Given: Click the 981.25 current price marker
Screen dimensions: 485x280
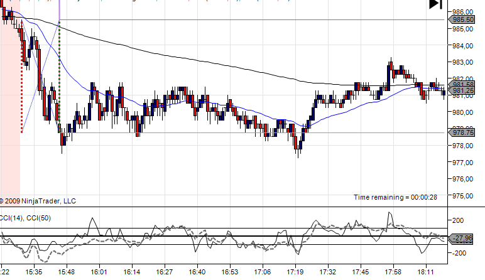Looking at the screenshot, I should (462, 90).
